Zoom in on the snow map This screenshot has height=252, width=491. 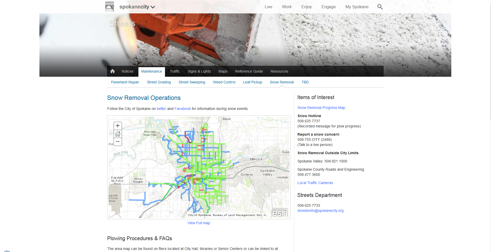click(x=118, y=126)
